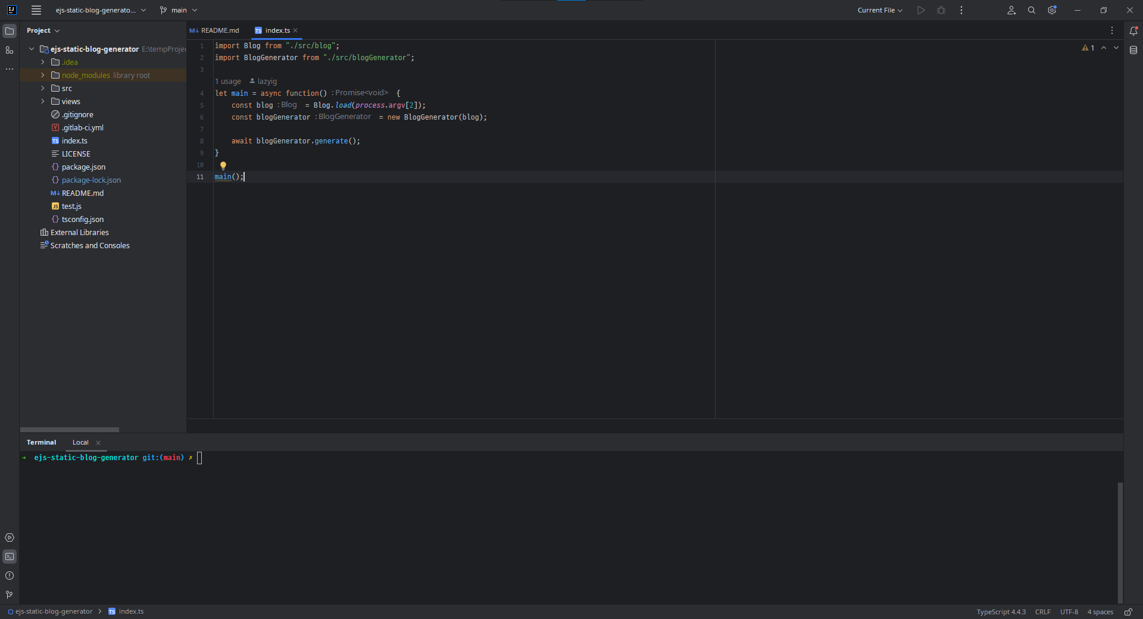This screenshot has width=1143, height=619.
Task: Toggle the Terminal tool window button
Action: click(10, 557)
